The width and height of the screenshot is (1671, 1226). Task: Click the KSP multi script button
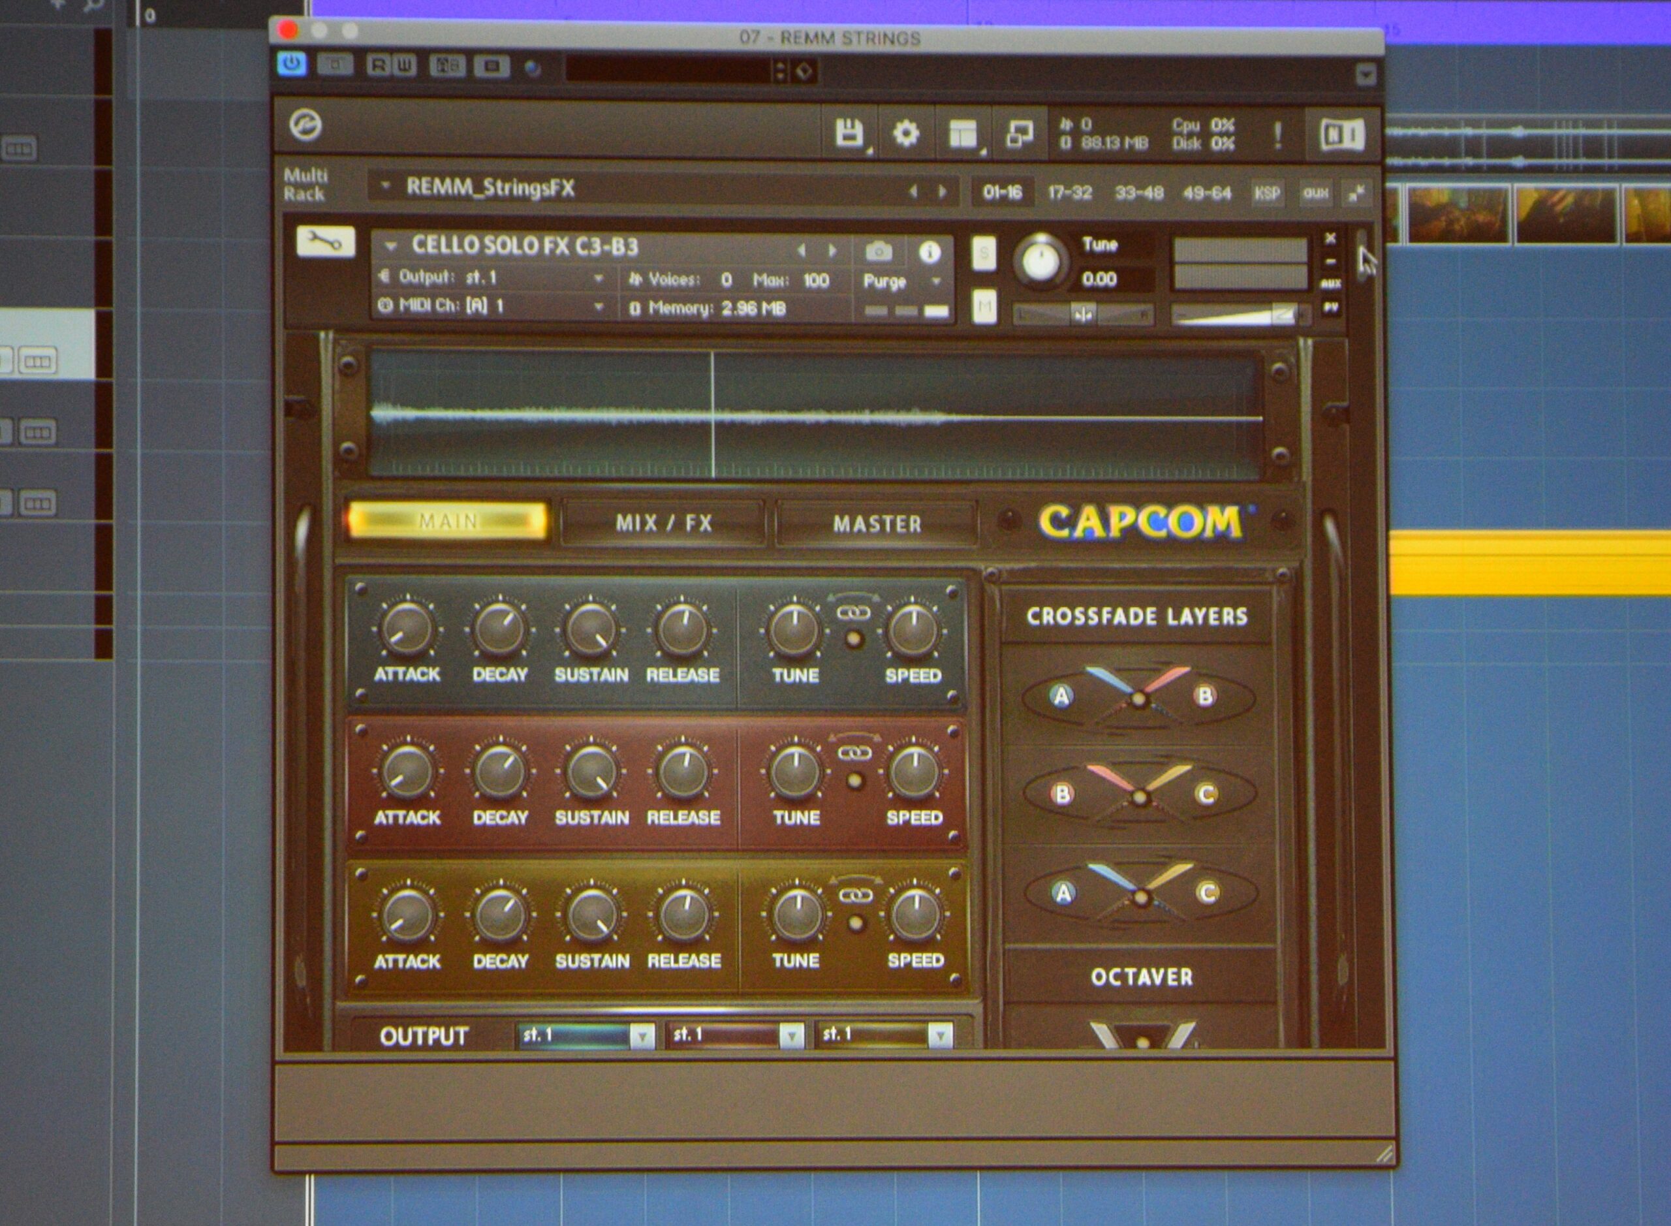point(1268,194)
